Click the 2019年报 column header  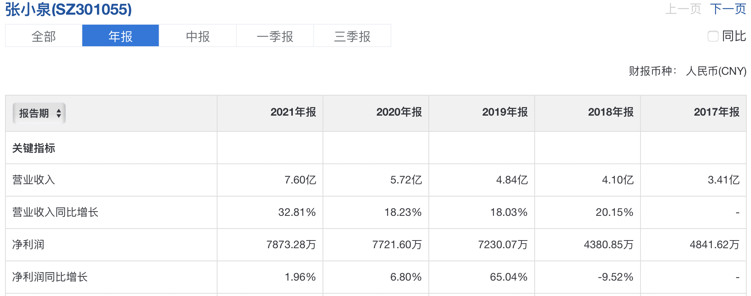(505, 112)
